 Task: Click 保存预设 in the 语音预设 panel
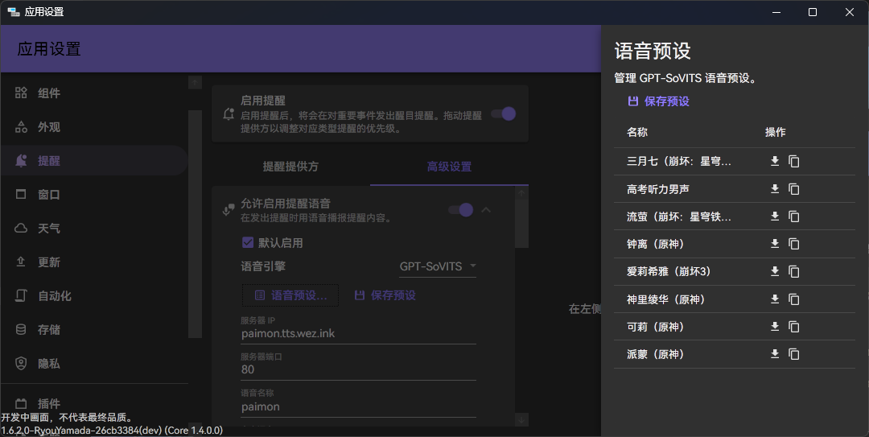click(x=658, y=101)
